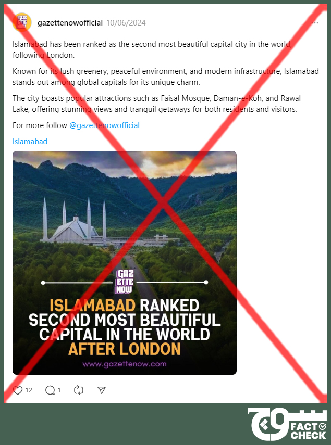The width and height of the screenshot is (331, 445).
Task: Open comments via the speech bubble icon
Action: click(x=50, y=390)
